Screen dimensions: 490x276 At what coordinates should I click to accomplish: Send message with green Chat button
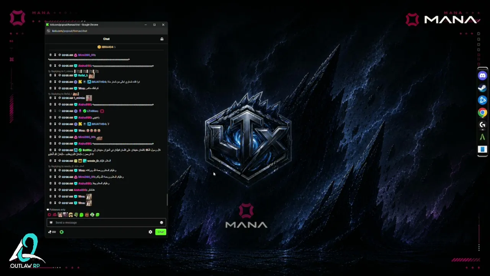[161, 232]
